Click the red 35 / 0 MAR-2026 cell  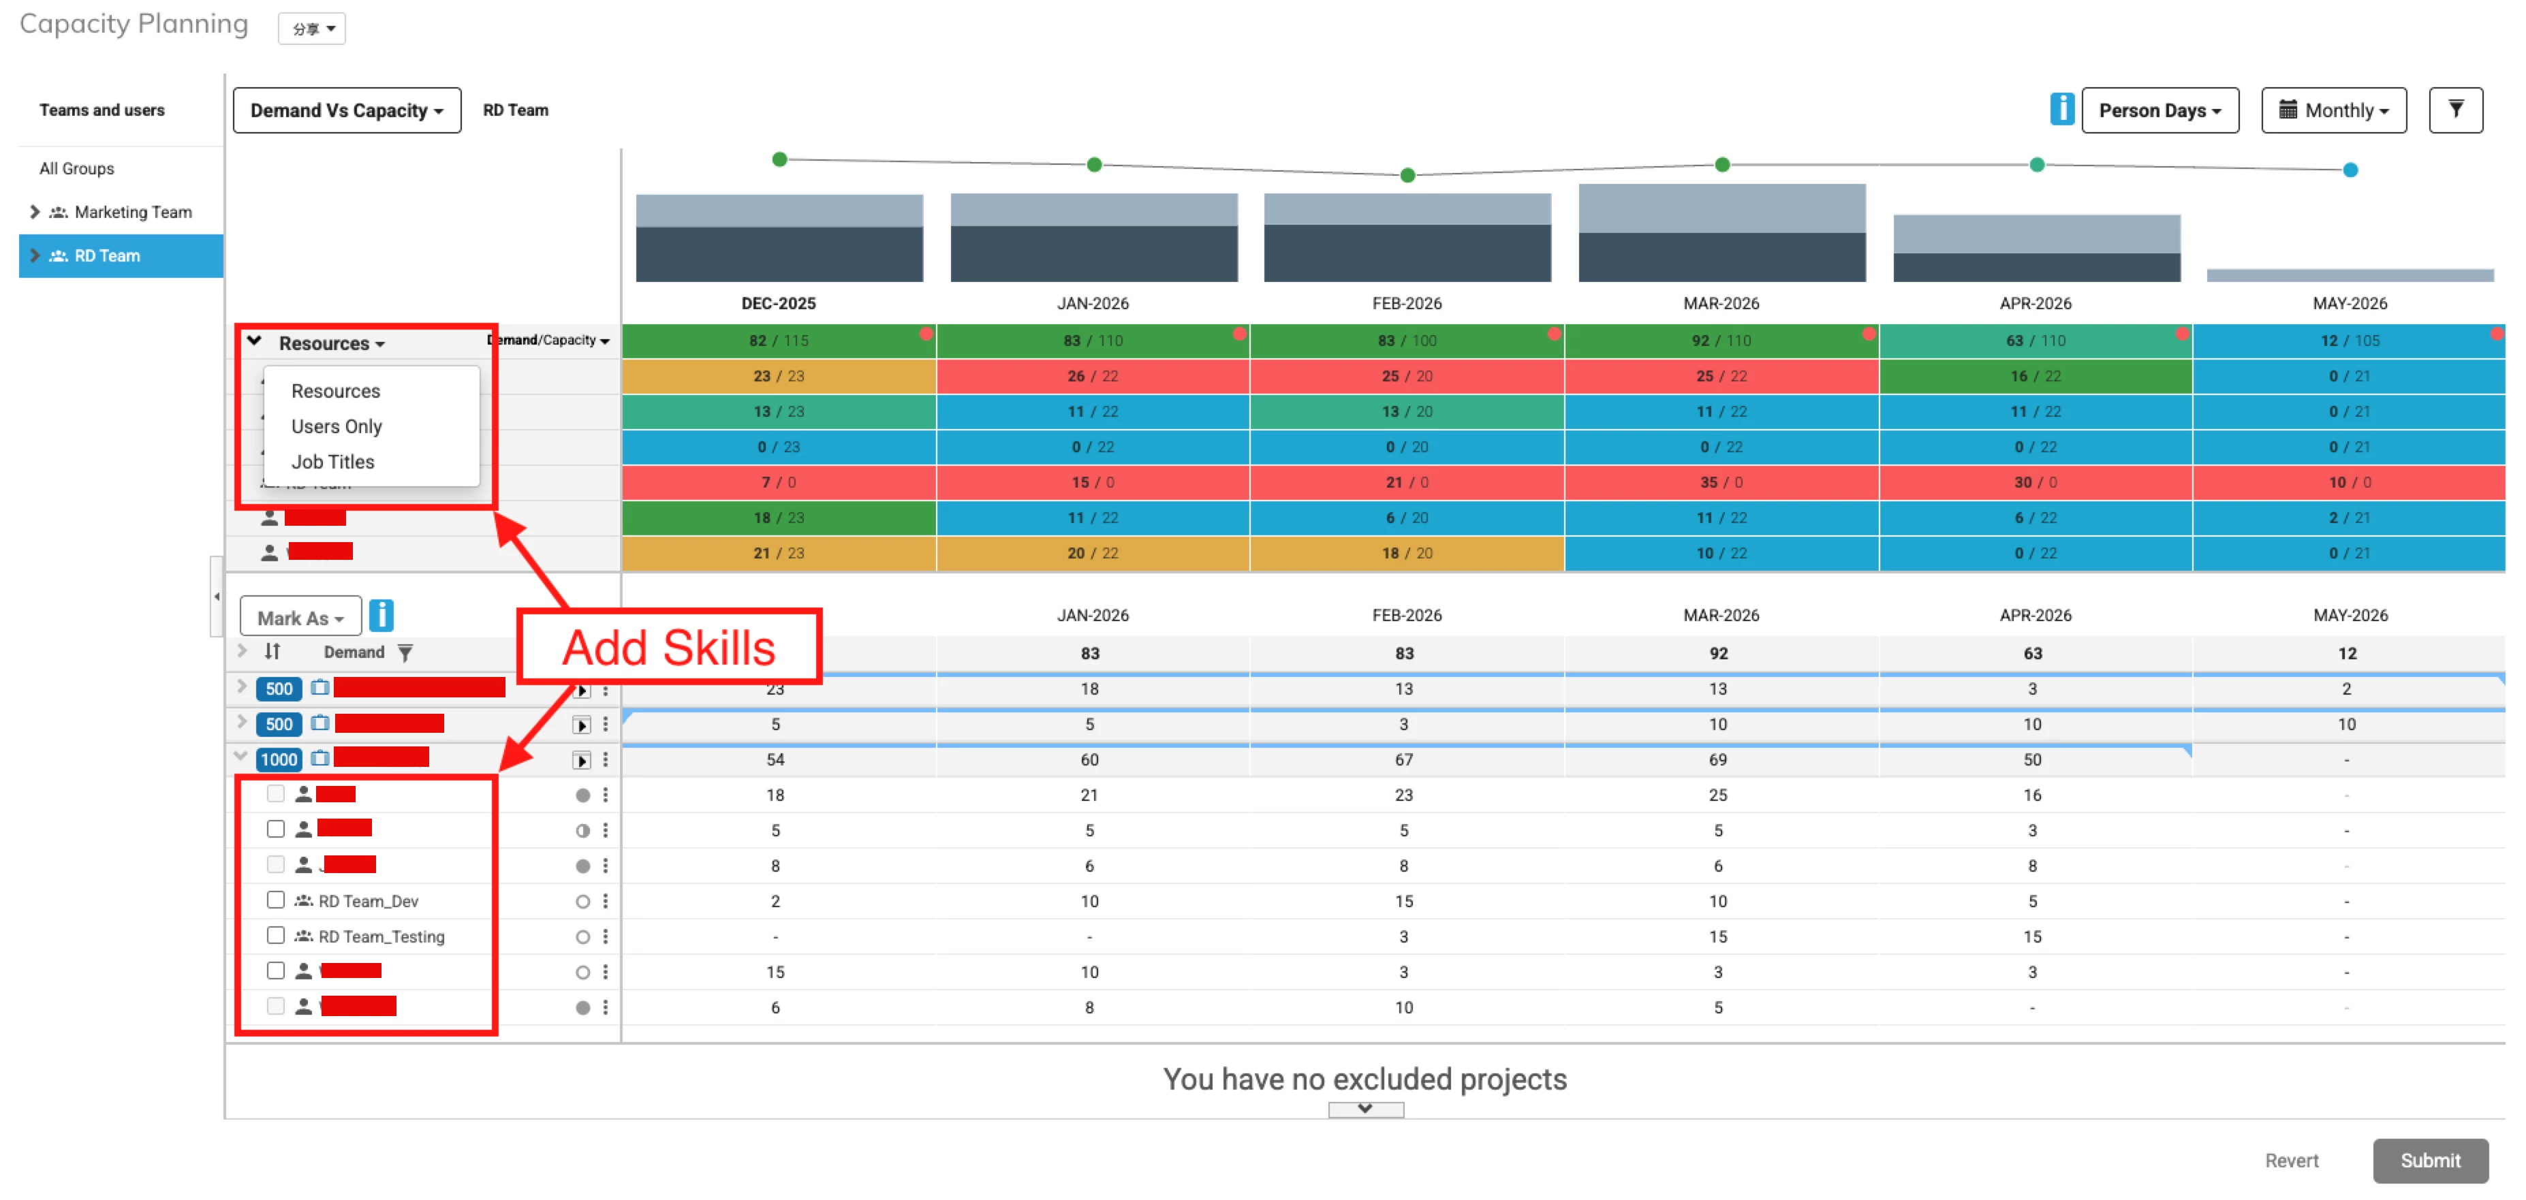pos(1721,482)
